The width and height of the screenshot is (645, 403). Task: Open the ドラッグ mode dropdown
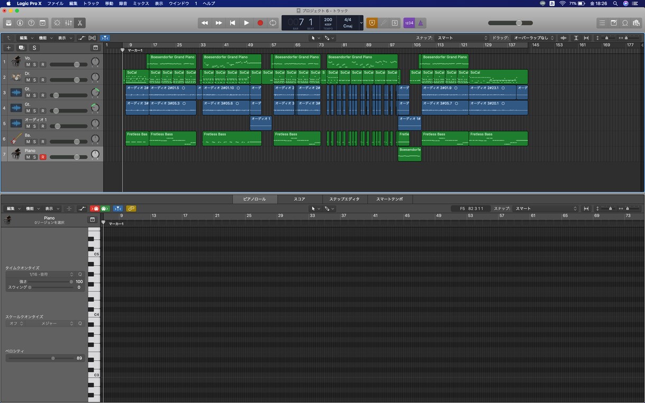tap(533, 38)
